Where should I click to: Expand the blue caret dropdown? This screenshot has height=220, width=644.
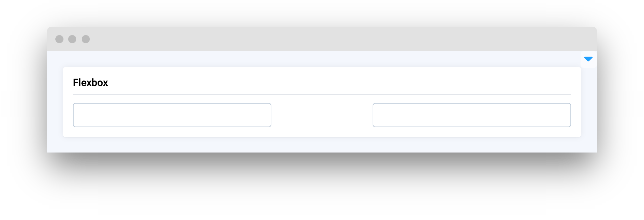588,59
